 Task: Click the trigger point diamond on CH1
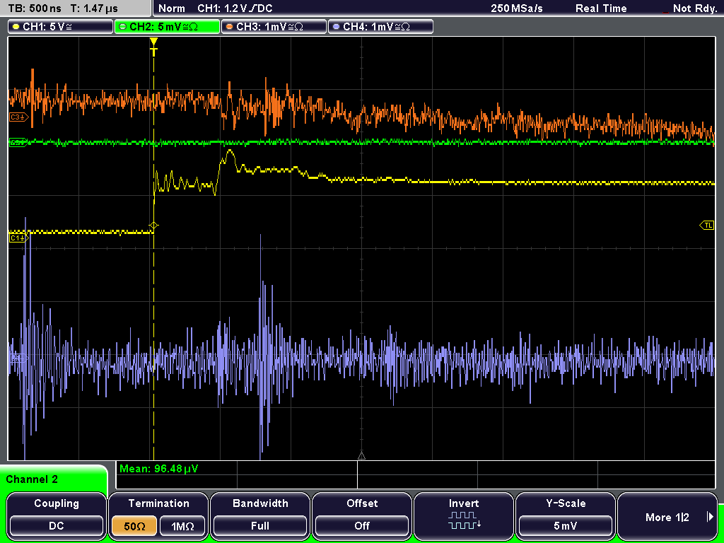pos(153,226)
